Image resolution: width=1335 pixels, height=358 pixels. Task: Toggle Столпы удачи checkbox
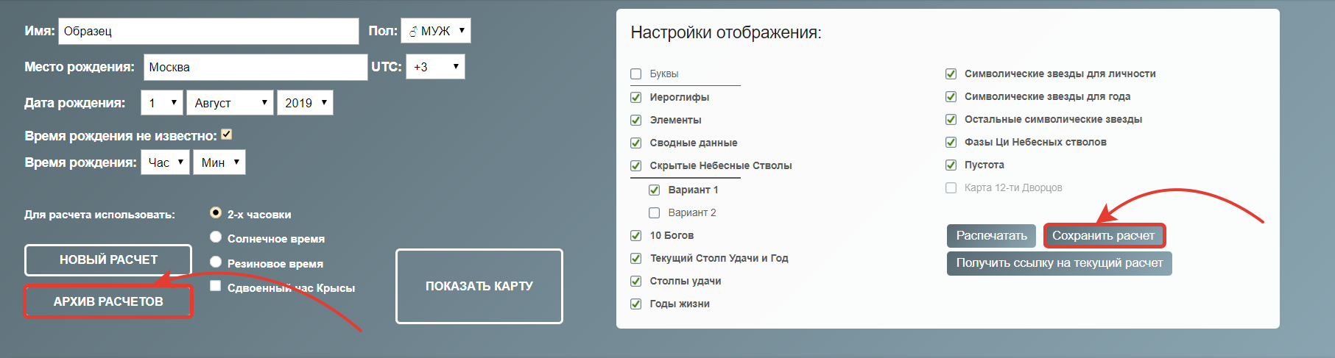point(636,281)
